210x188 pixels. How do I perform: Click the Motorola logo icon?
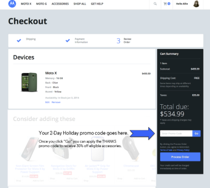12,4
